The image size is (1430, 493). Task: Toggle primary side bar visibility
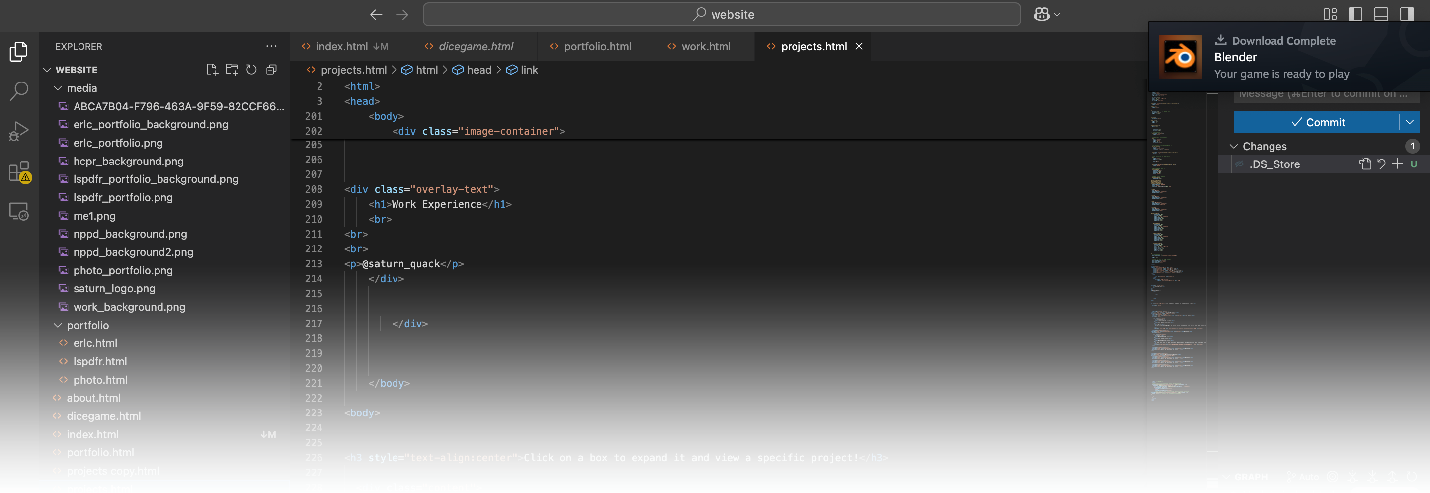click(x=1355, y=14)
